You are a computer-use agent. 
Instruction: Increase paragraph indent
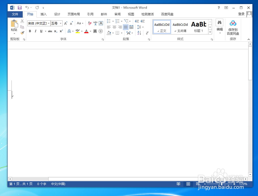(x=143, y=21)
